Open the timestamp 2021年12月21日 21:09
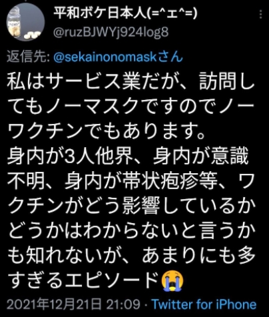 point(73,304)
